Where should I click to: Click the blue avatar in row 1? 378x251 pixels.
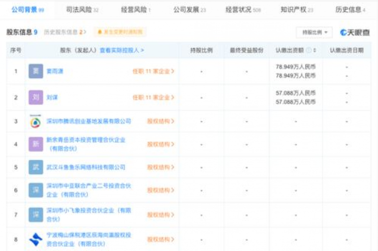(35, 71)
